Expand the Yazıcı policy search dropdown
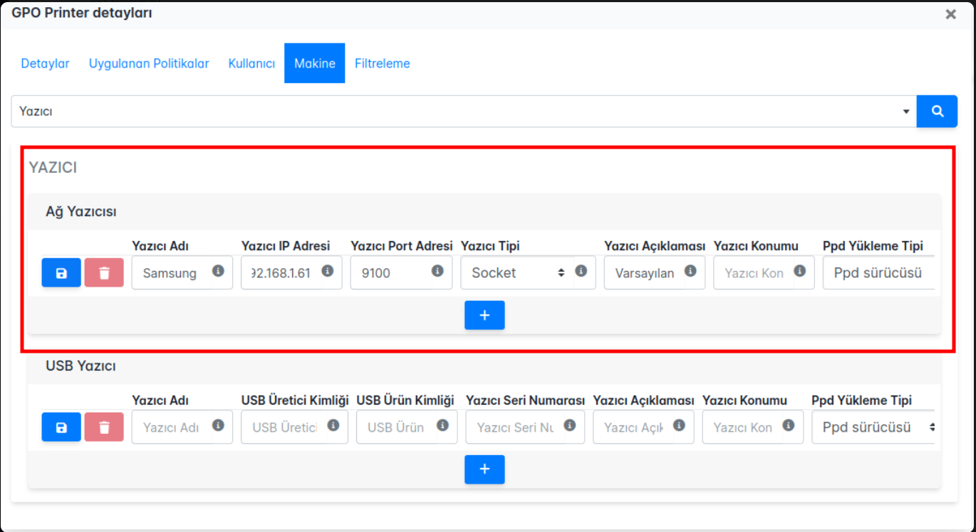 pyautogui.click(x=906, y=112)
